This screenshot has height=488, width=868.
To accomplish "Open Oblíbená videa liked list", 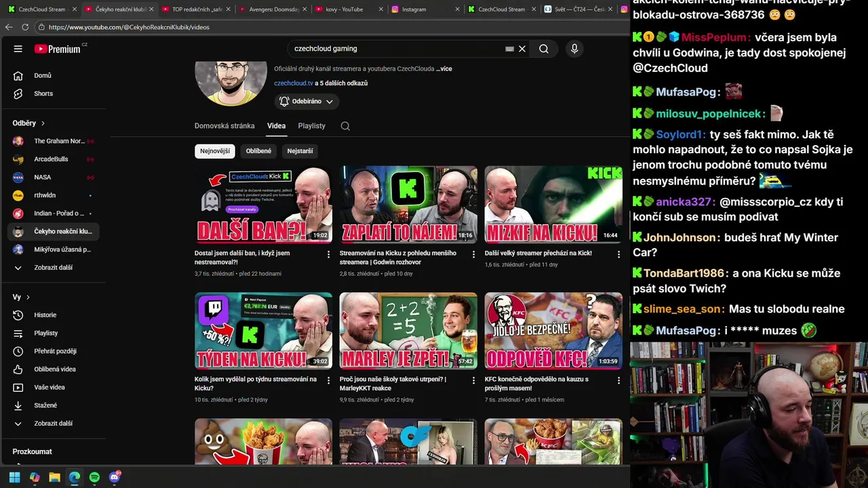I will pyautogui.click(x=54, y=369).
